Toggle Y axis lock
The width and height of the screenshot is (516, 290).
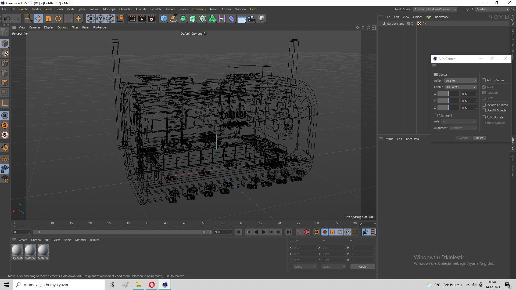click(x=101, y=19)
